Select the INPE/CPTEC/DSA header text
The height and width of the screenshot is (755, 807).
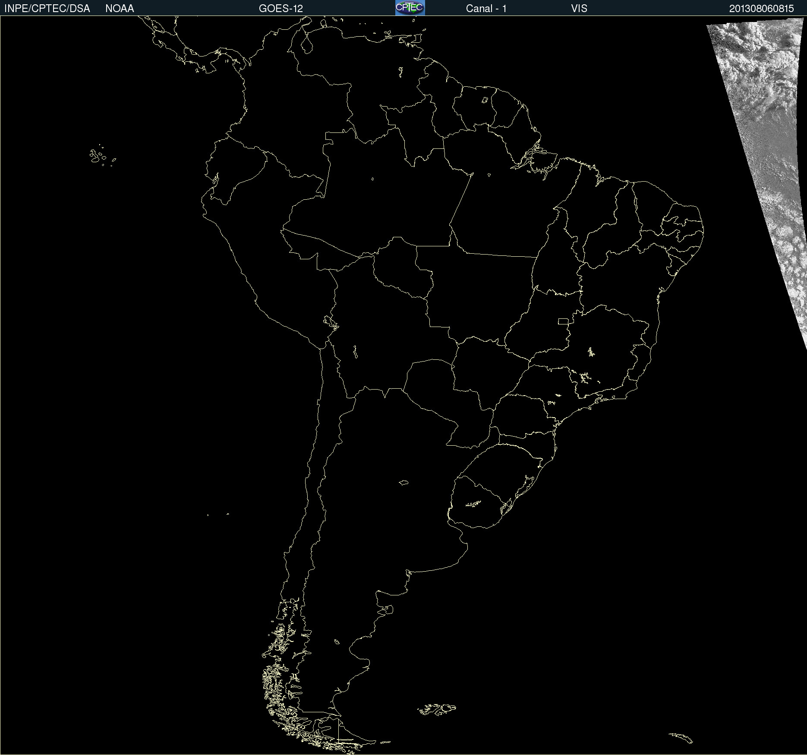pos(47,9)
